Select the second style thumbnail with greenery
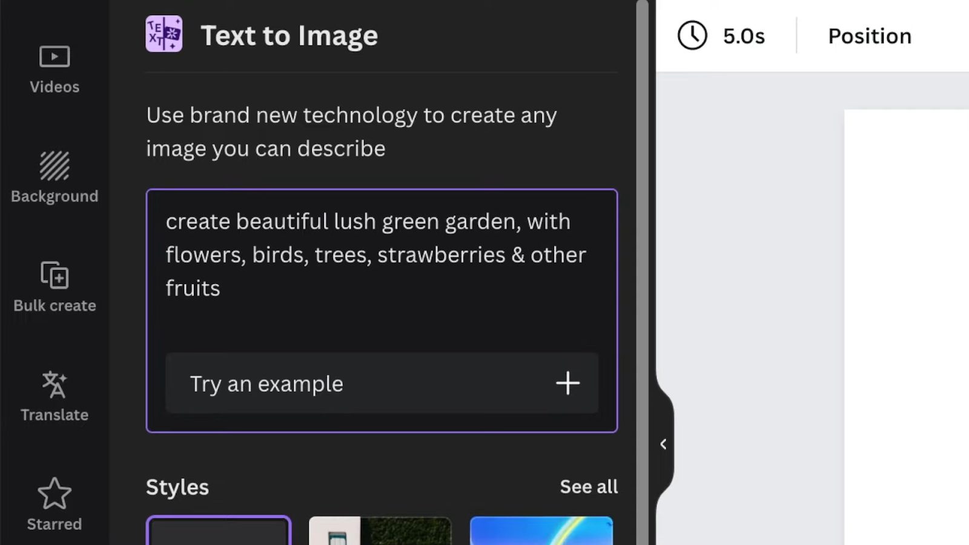 click(380, 530)
